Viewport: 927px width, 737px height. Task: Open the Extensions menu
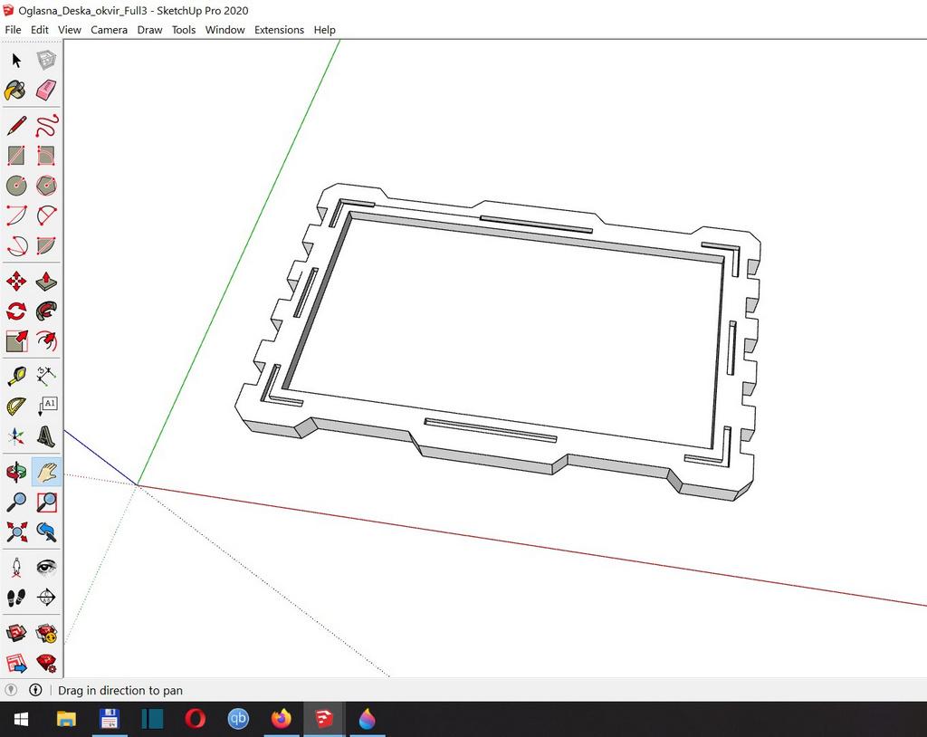[279, 30]
